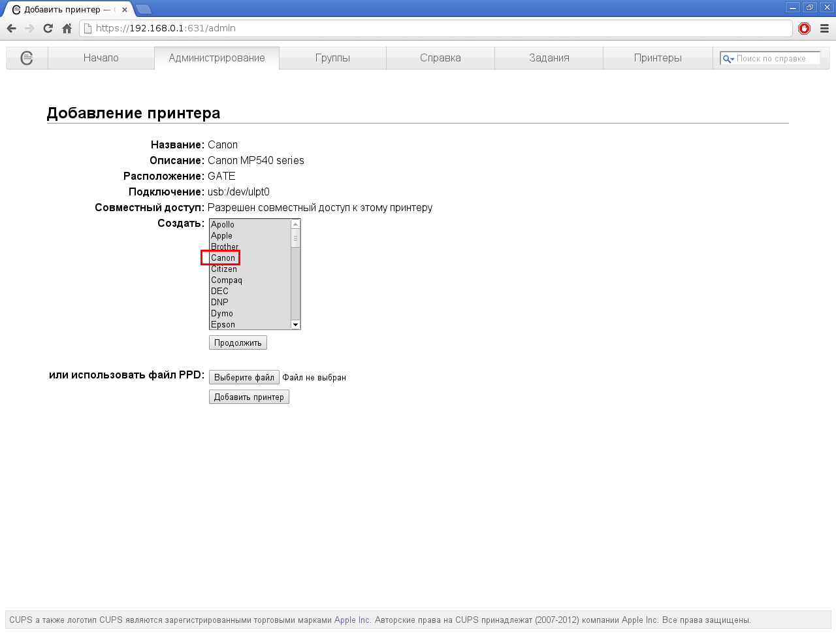Follow the 'Apple Inc.' footer link
The width and height of the screenshot is (836, 634).
[x=353, y=620]
